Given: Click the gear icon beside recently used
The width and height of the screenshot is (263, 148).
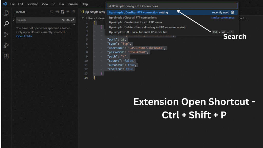Looking at the screenshot, I should pos(232,12).
